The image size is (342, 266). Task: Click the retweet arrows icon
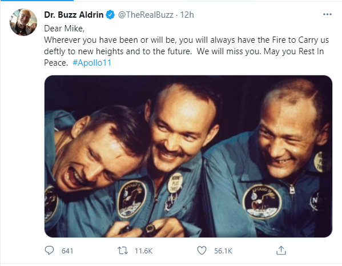click(123, 251)
